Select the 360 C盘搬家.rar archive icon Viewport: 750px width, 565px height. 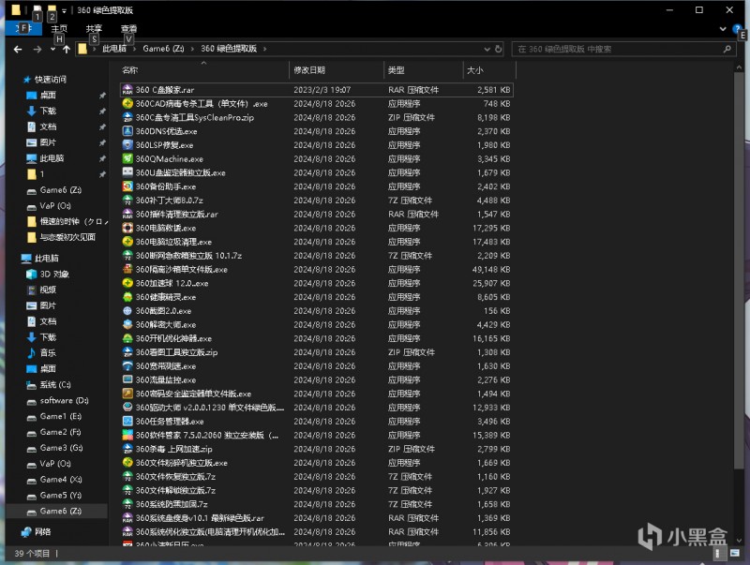127,89
